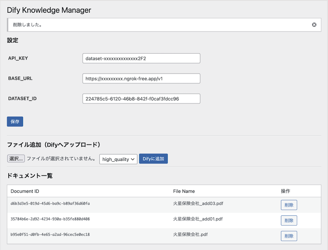This screenshot has width=328, height=250.
Task: Click the ファイルが選択されていません label
Action: [x=61, y=159]
